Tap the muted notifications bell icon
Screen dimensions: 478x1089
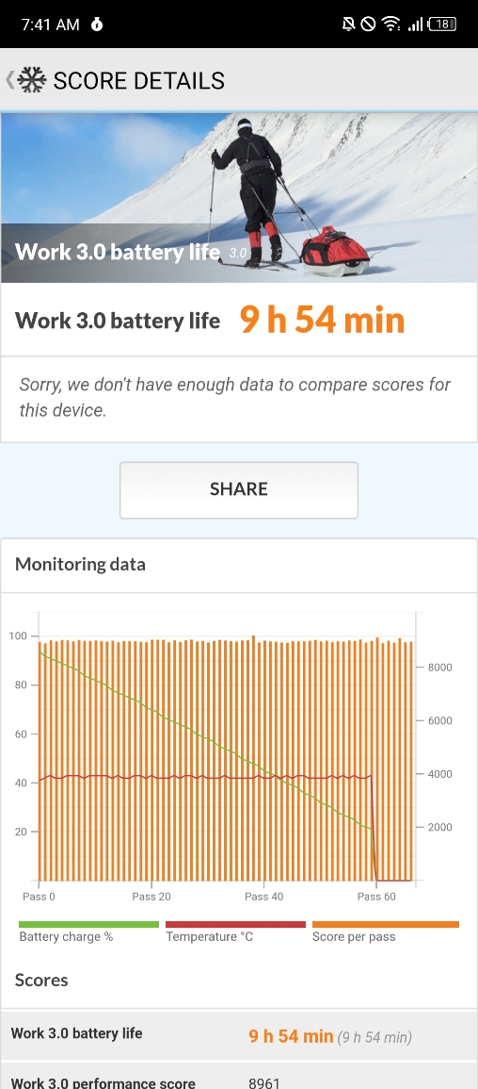[x=348, y=25]
